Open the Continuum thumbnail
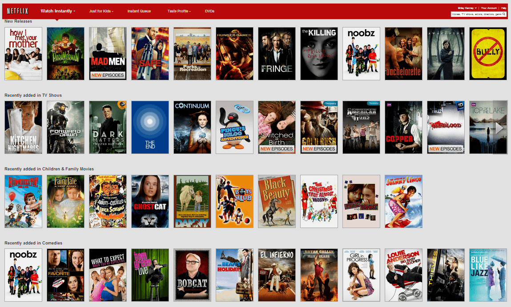The image size is (511, 307). point(192,127)
